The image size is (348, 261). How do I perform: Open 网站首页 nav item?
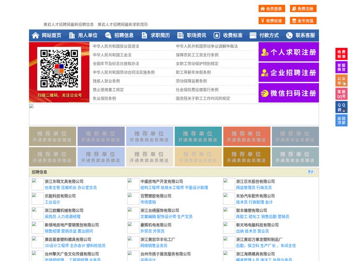pos(51,35)
